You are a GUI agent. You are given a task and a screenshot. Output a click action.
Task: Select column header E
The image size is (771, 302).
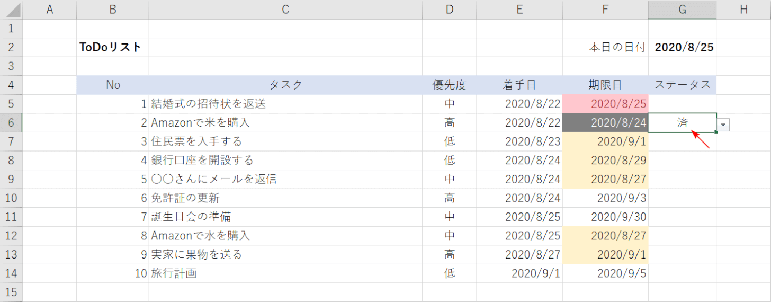click(x=519, y=9)
